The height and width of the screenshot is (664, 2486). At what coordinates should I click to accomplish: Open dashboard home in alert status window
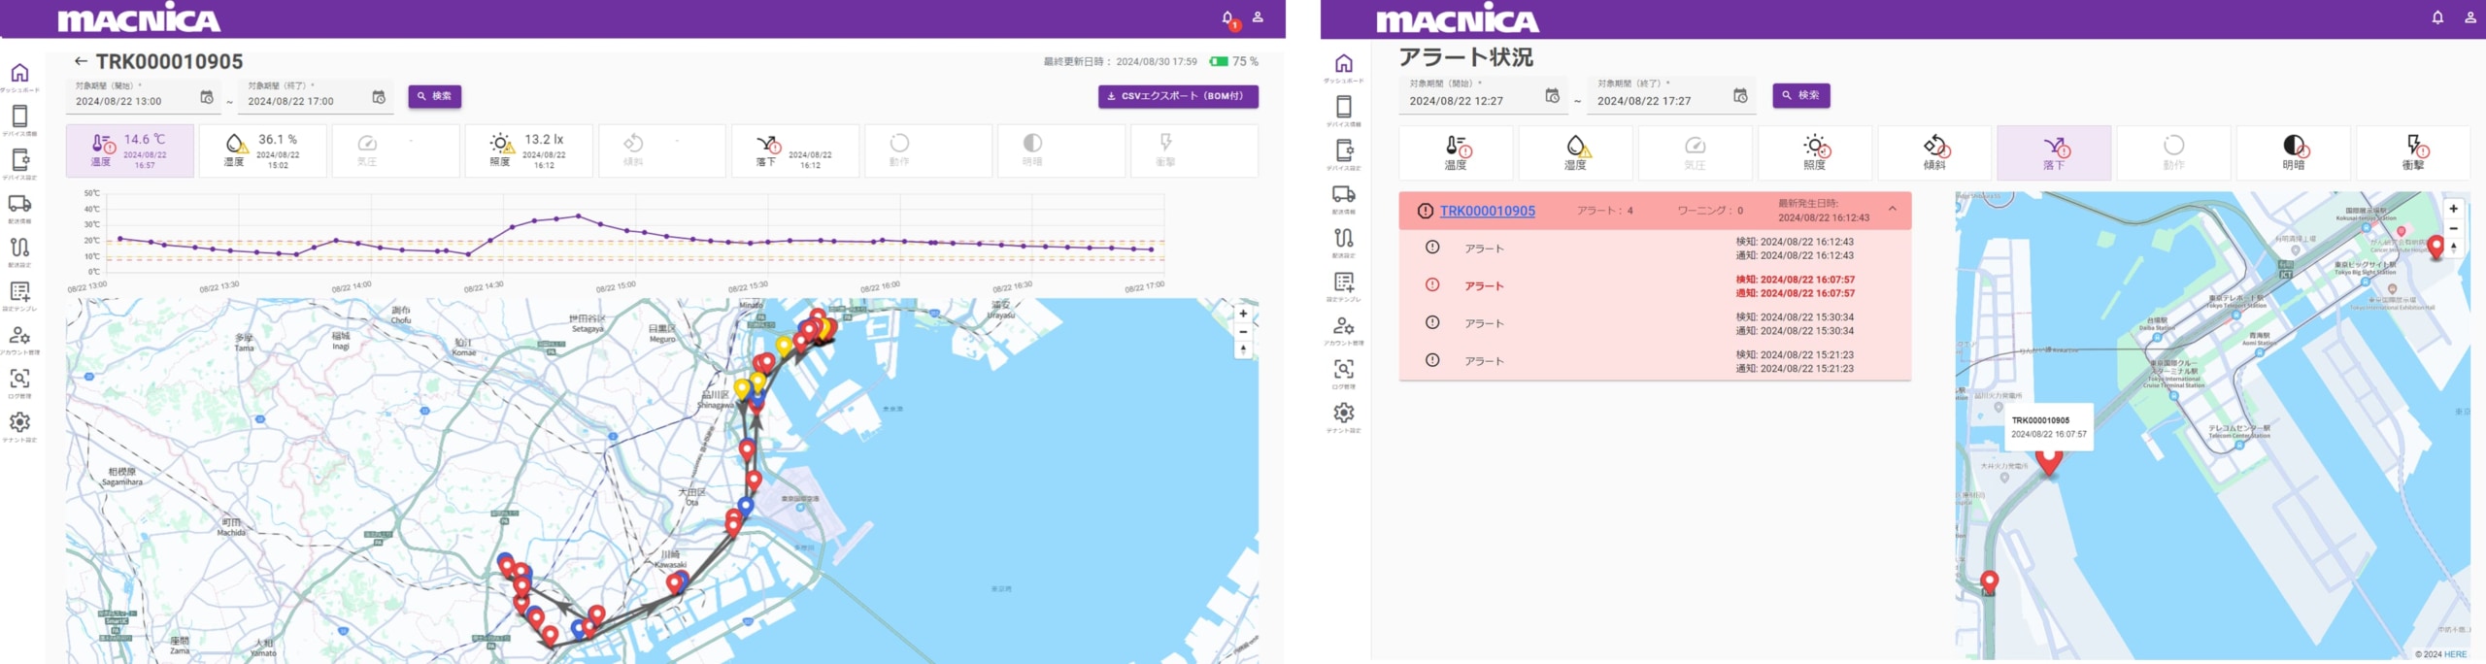pos(1344,64)
